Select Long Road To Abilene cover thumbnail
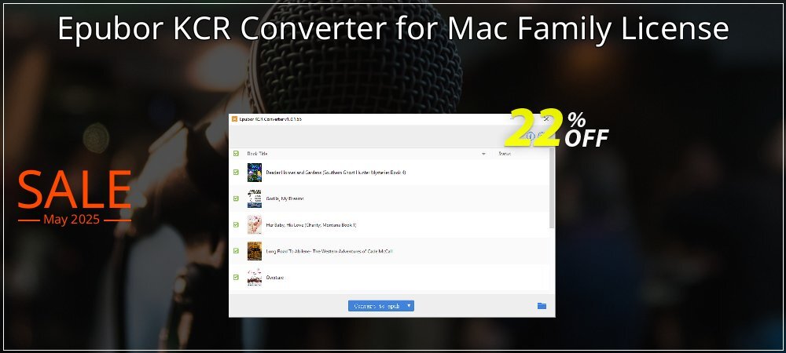 point(255,251)
